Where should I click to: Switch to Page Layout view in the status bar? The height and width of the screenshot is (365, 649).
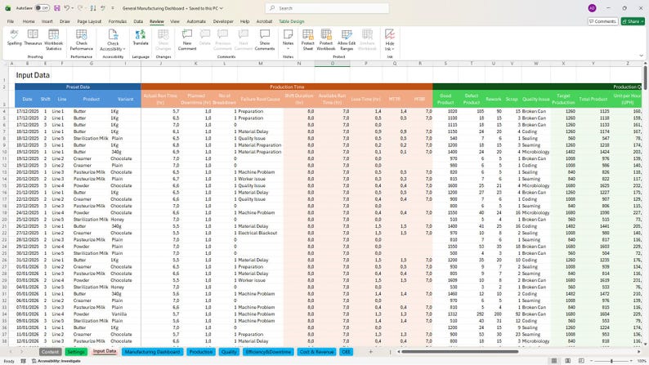pyautogui.click(x=567, y=361)
